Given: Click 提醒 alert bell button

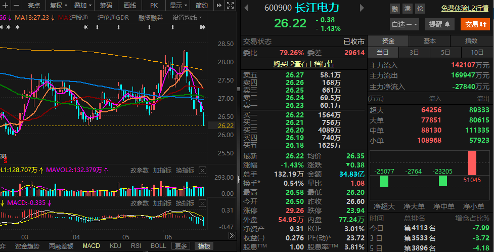Looking at the screenshot, I should click(x=439, y=24).
